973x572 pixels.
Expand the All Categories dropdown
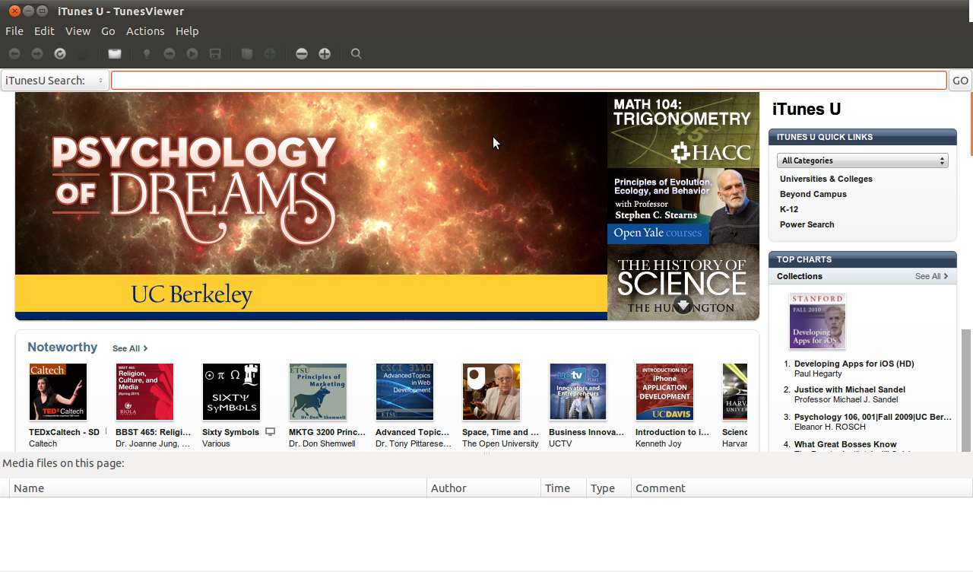[x=862, y=160]
